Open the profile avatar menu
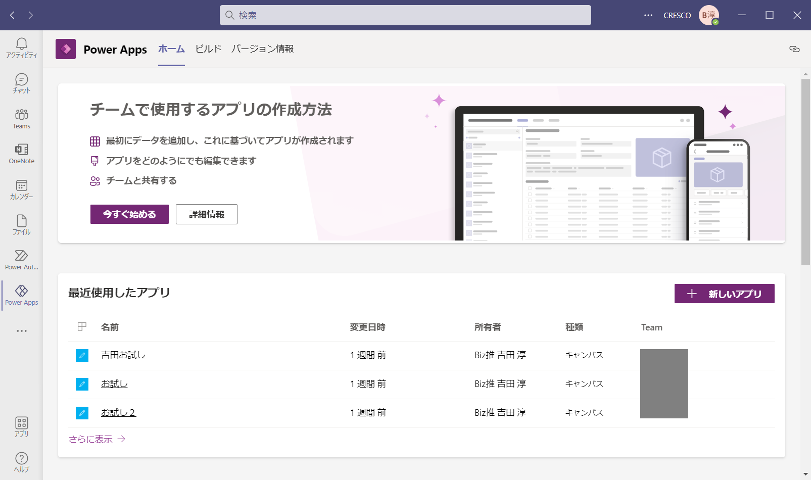 click(709, 15)
